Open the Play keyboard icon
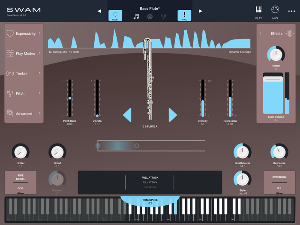The width and height of the screenshot is (300, 225). 258,9
